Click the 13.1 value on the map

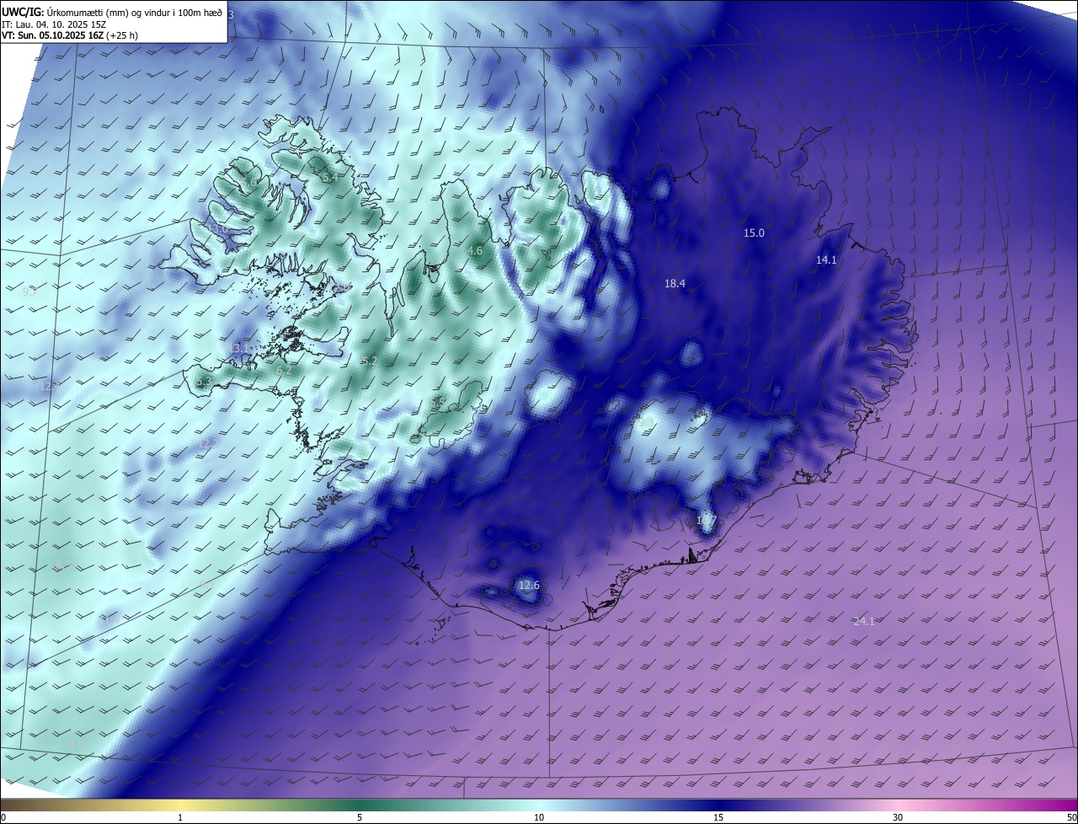click(238, 348)
